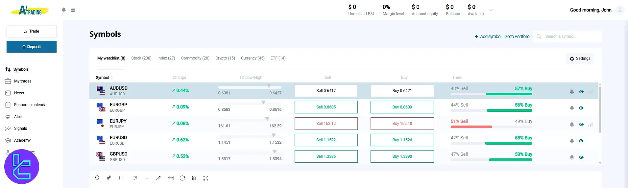
Task: Sort by the Symbol column header
Action: [x=103, y=78]
